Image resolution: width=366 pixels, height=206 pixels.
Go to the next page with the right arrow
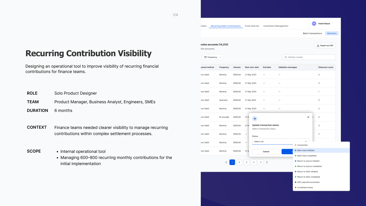pos(267,162)
